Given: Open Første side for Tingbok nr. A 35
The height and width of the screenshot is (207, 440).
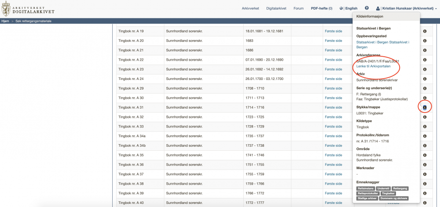Looking at the screenshot, I should [x=334, y=155].
